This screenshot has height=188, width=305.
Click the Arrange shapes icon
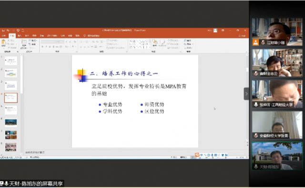point(155,42)
